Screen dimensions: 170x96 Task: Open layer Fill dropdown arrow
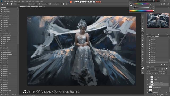click(166, 74)
